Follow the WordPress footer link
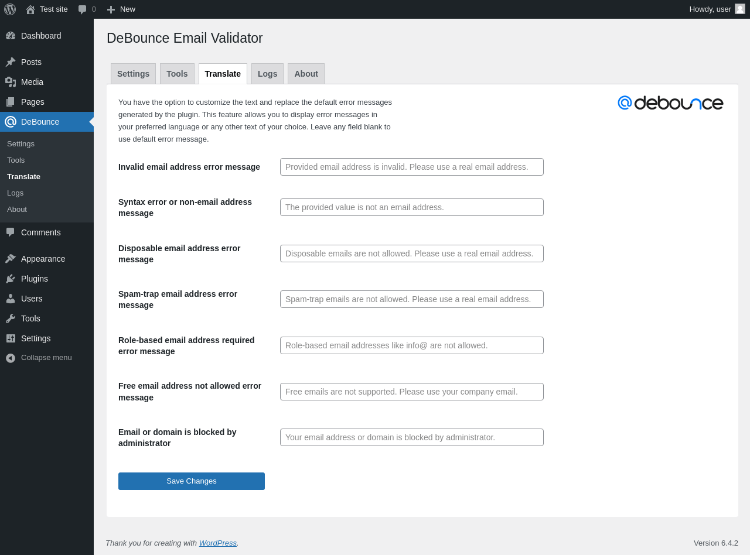 pyautogui.click(x=217, y=543)
